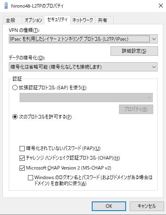Select the セキュリティ tab
The width and height of the screenshot is (166, 215).
coord(57,20)
